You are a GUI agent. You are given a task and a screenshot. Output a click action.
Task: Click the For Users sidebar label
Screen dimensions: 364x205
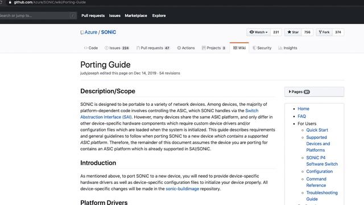point(307,124)
